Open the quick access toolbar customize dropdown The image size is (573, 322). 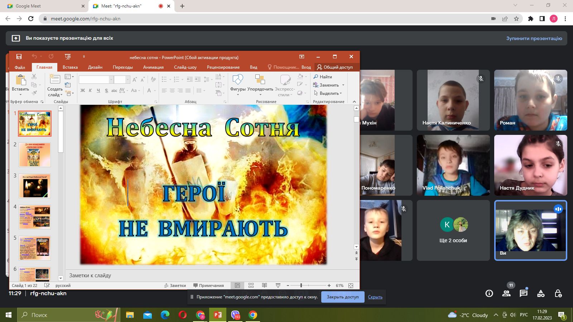click(84, 57)
